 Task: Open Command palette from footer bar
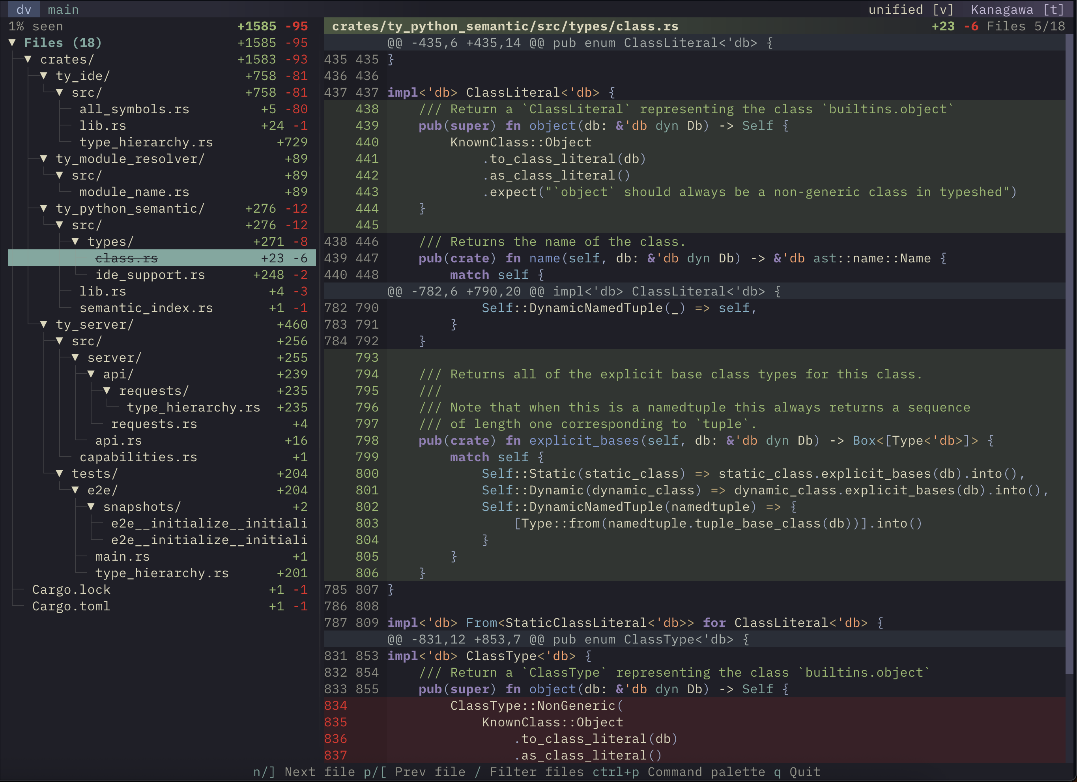(x=647, y=772)
